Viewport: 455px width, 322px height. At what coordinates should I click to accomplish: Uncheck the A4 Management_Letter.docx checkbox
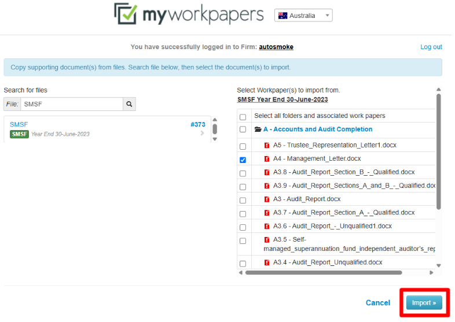point(243,160)
